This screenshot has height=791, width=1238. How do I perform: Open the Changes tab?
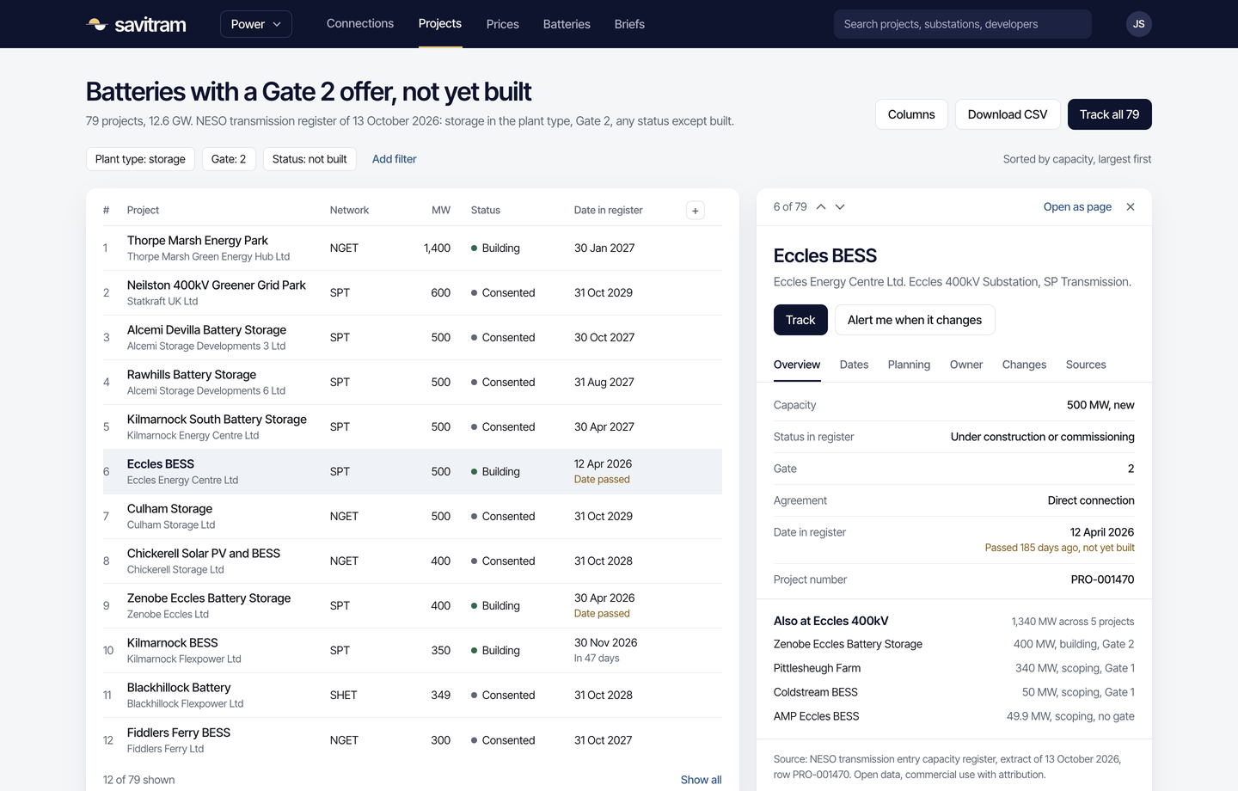[x=1024, y=365]
